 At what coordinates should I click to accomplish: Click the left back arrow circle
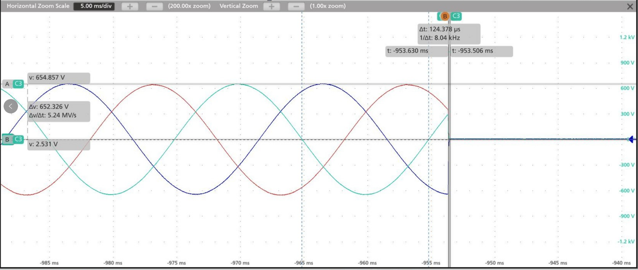click(11, 106)
